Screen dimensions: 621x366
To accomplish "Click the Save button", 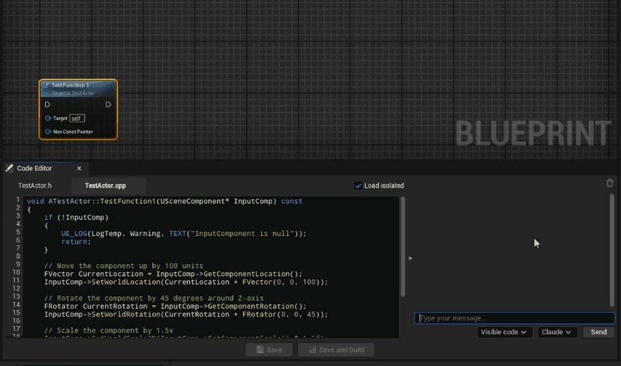I will [270, 350].
